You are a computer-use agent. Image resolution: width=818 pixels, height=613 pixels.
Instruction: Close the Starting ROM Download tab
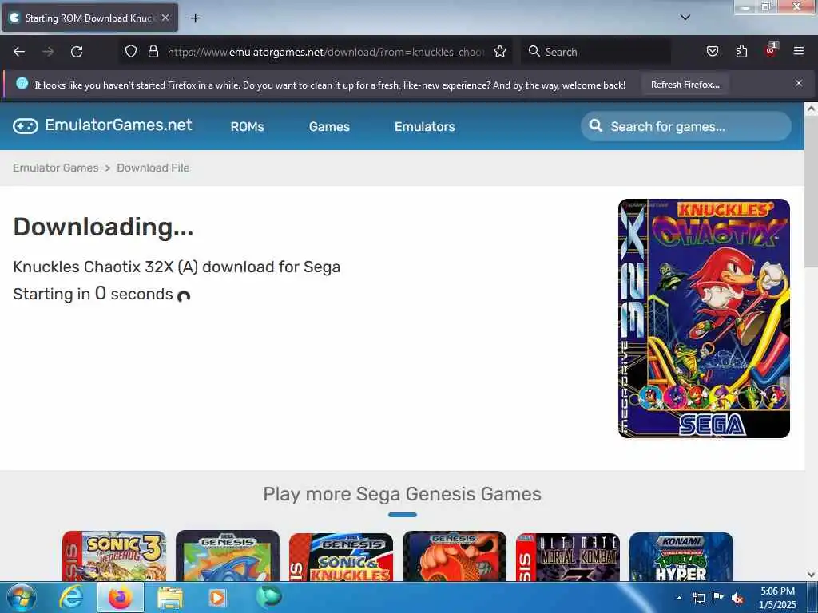165,18
